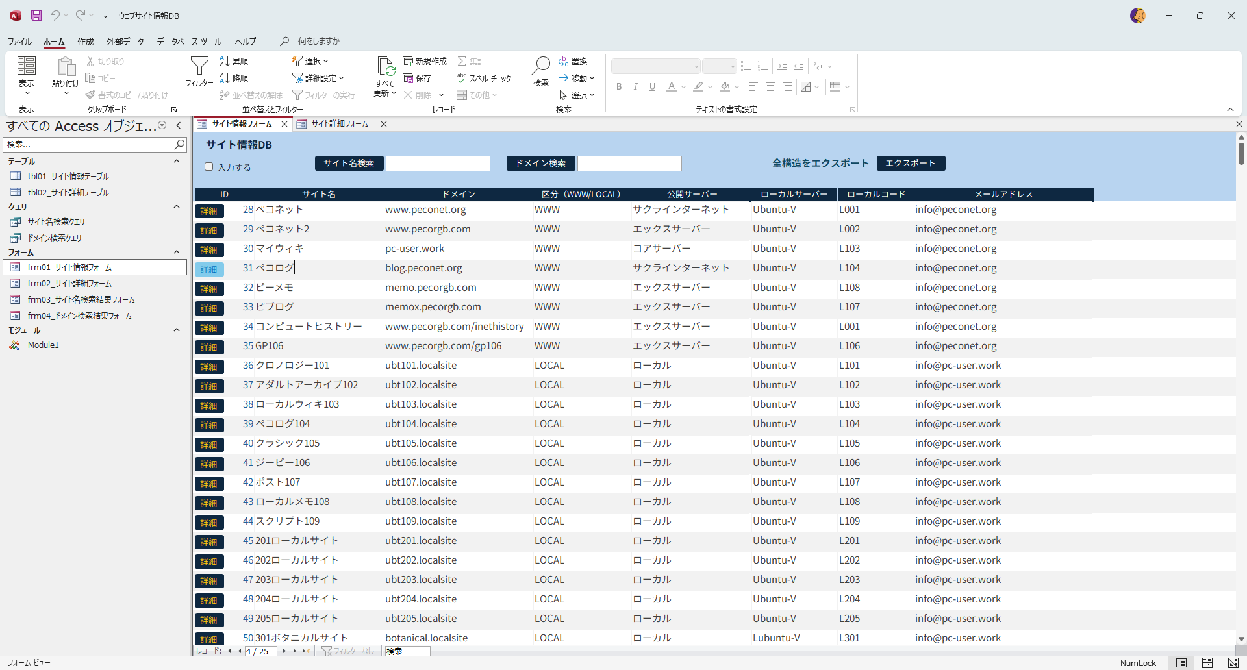Collapse the テーブル group
Viewport: 1247px width, 670px height.
coord(177,161)
